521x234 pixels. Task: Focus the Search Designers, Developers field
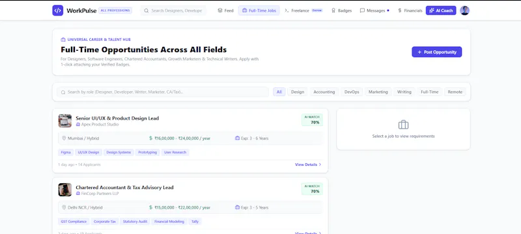tap(173, 10)
